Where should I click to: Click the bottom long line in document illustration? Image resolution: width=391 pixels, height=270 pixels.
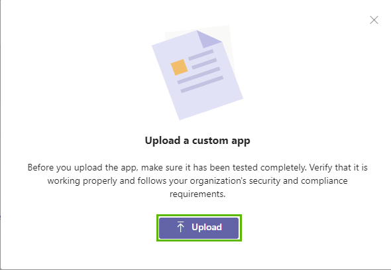coord(202,85)
